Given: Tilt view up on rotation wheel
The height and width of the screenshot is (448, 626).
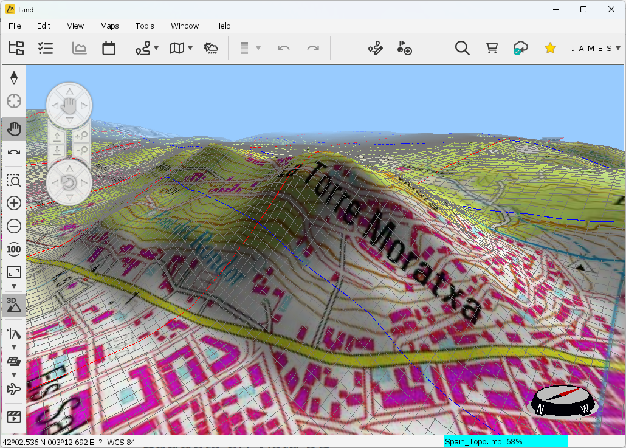Looking at the screenshot, I should [69, 169].
